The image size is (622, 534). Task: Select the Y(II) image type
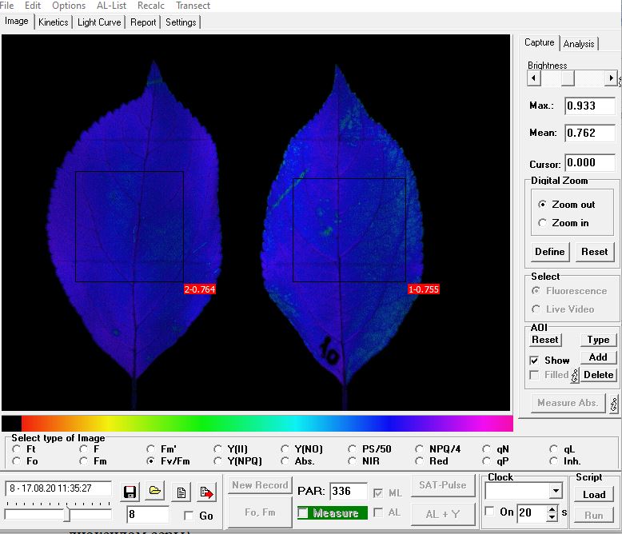[219, 449]
